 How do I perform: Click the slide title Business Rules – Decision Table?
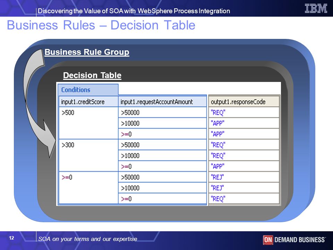click(101, 25)
